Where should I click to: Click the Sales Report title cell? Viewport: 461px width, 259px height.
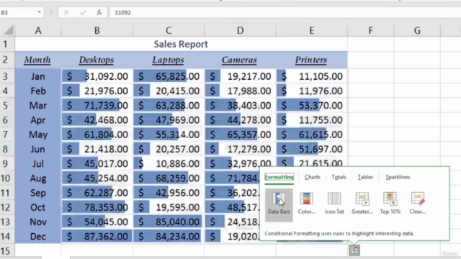pyautogui.click(x=181, y=44)
